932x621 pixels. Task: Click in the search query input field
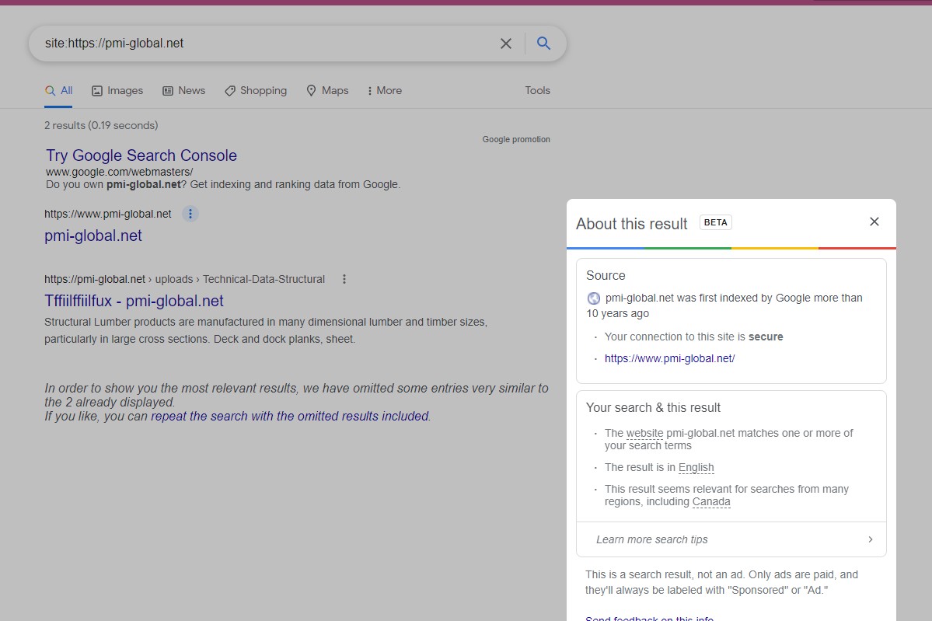(267, 44)
